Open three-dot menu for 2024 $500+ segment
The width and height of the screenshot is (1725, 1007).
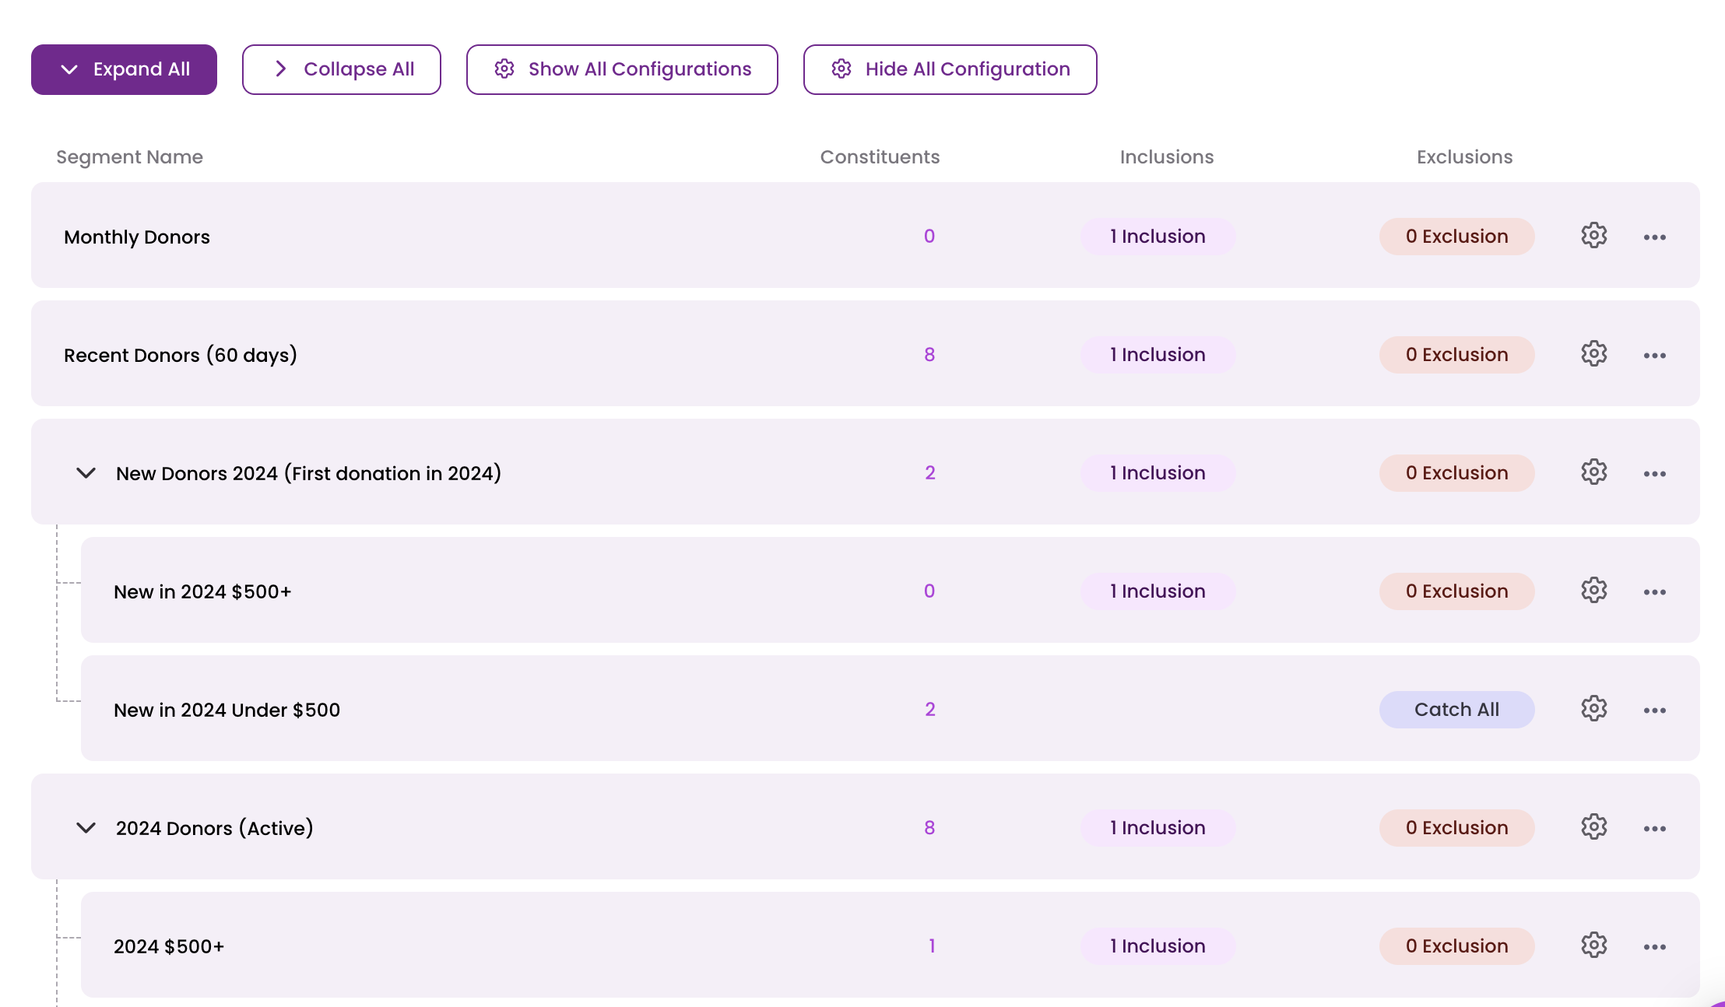click(x=1654, y=947)
